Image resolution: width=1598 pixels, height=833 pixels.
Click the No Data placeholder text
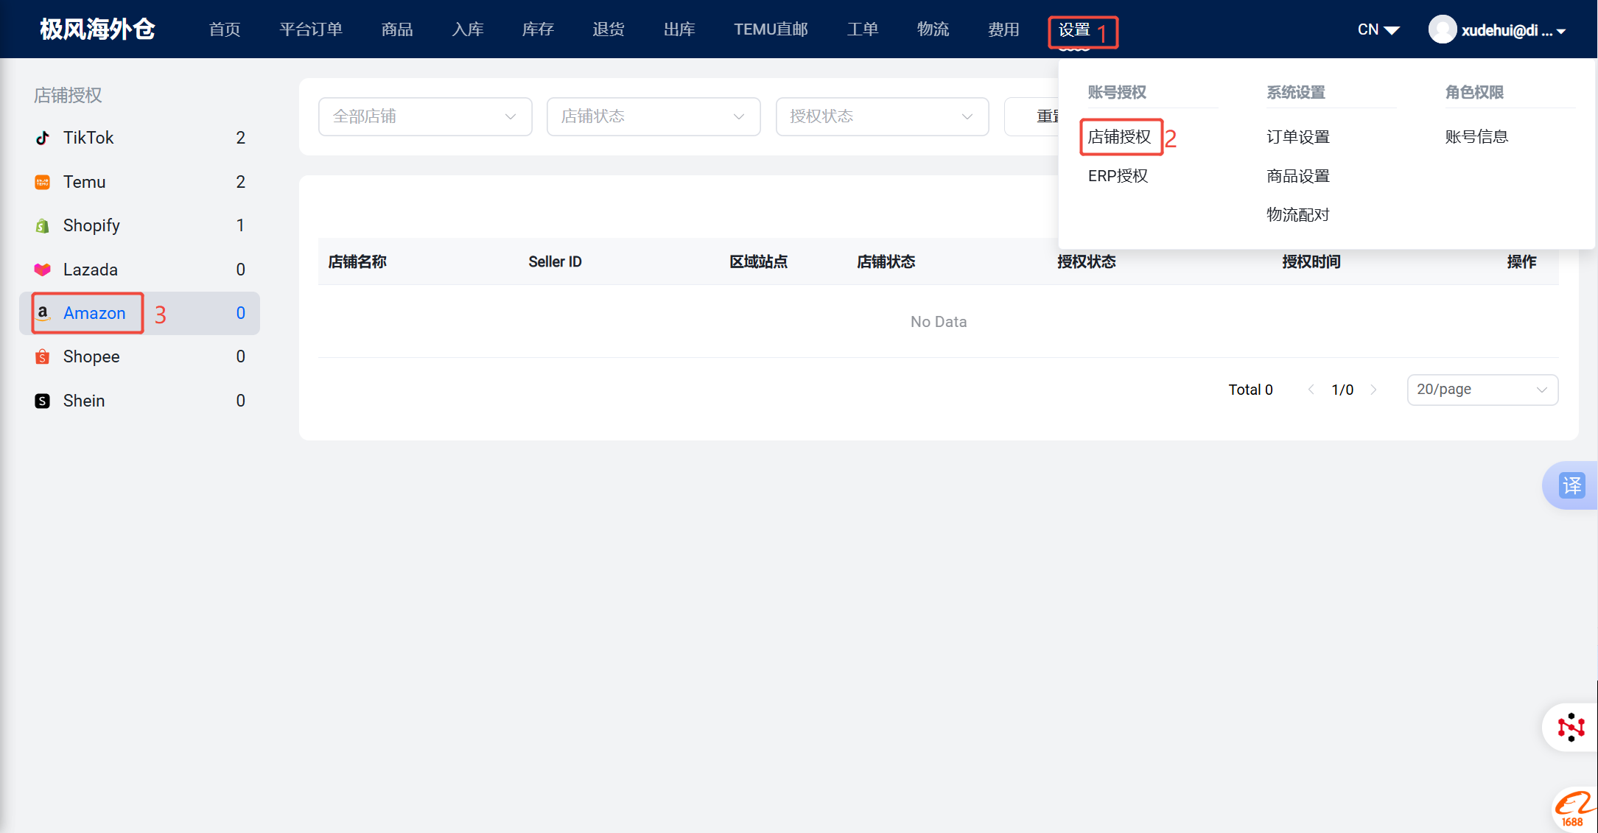939,322
